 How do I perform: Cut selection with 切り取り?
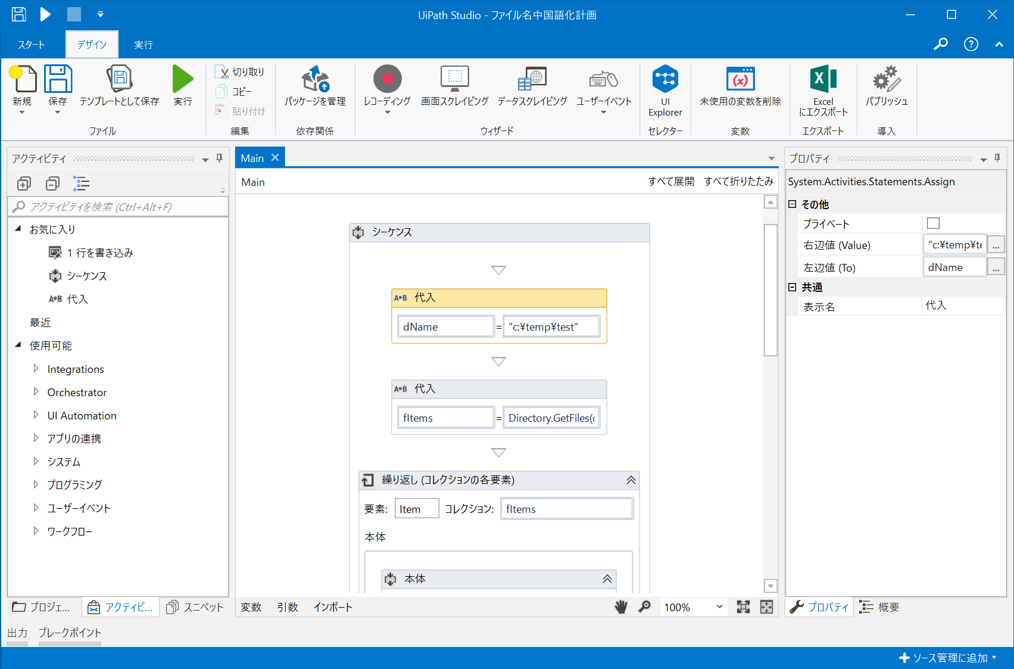tap(239, 72)
